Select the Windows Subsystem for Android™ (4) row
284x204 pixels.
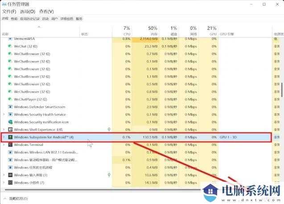coord(136,137)
